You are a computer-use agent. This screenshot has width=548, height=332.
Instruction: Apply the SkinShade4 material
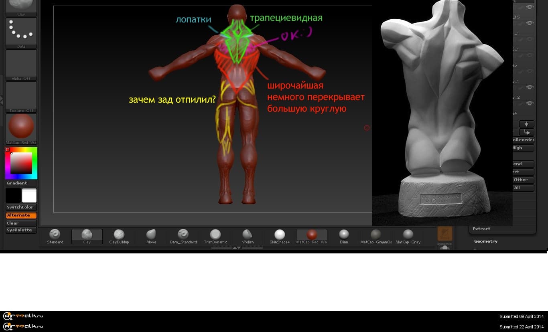(280, 236)
